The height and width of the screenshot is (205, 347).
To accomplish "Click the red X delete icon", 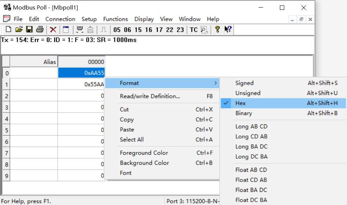I will click(53, 29).
